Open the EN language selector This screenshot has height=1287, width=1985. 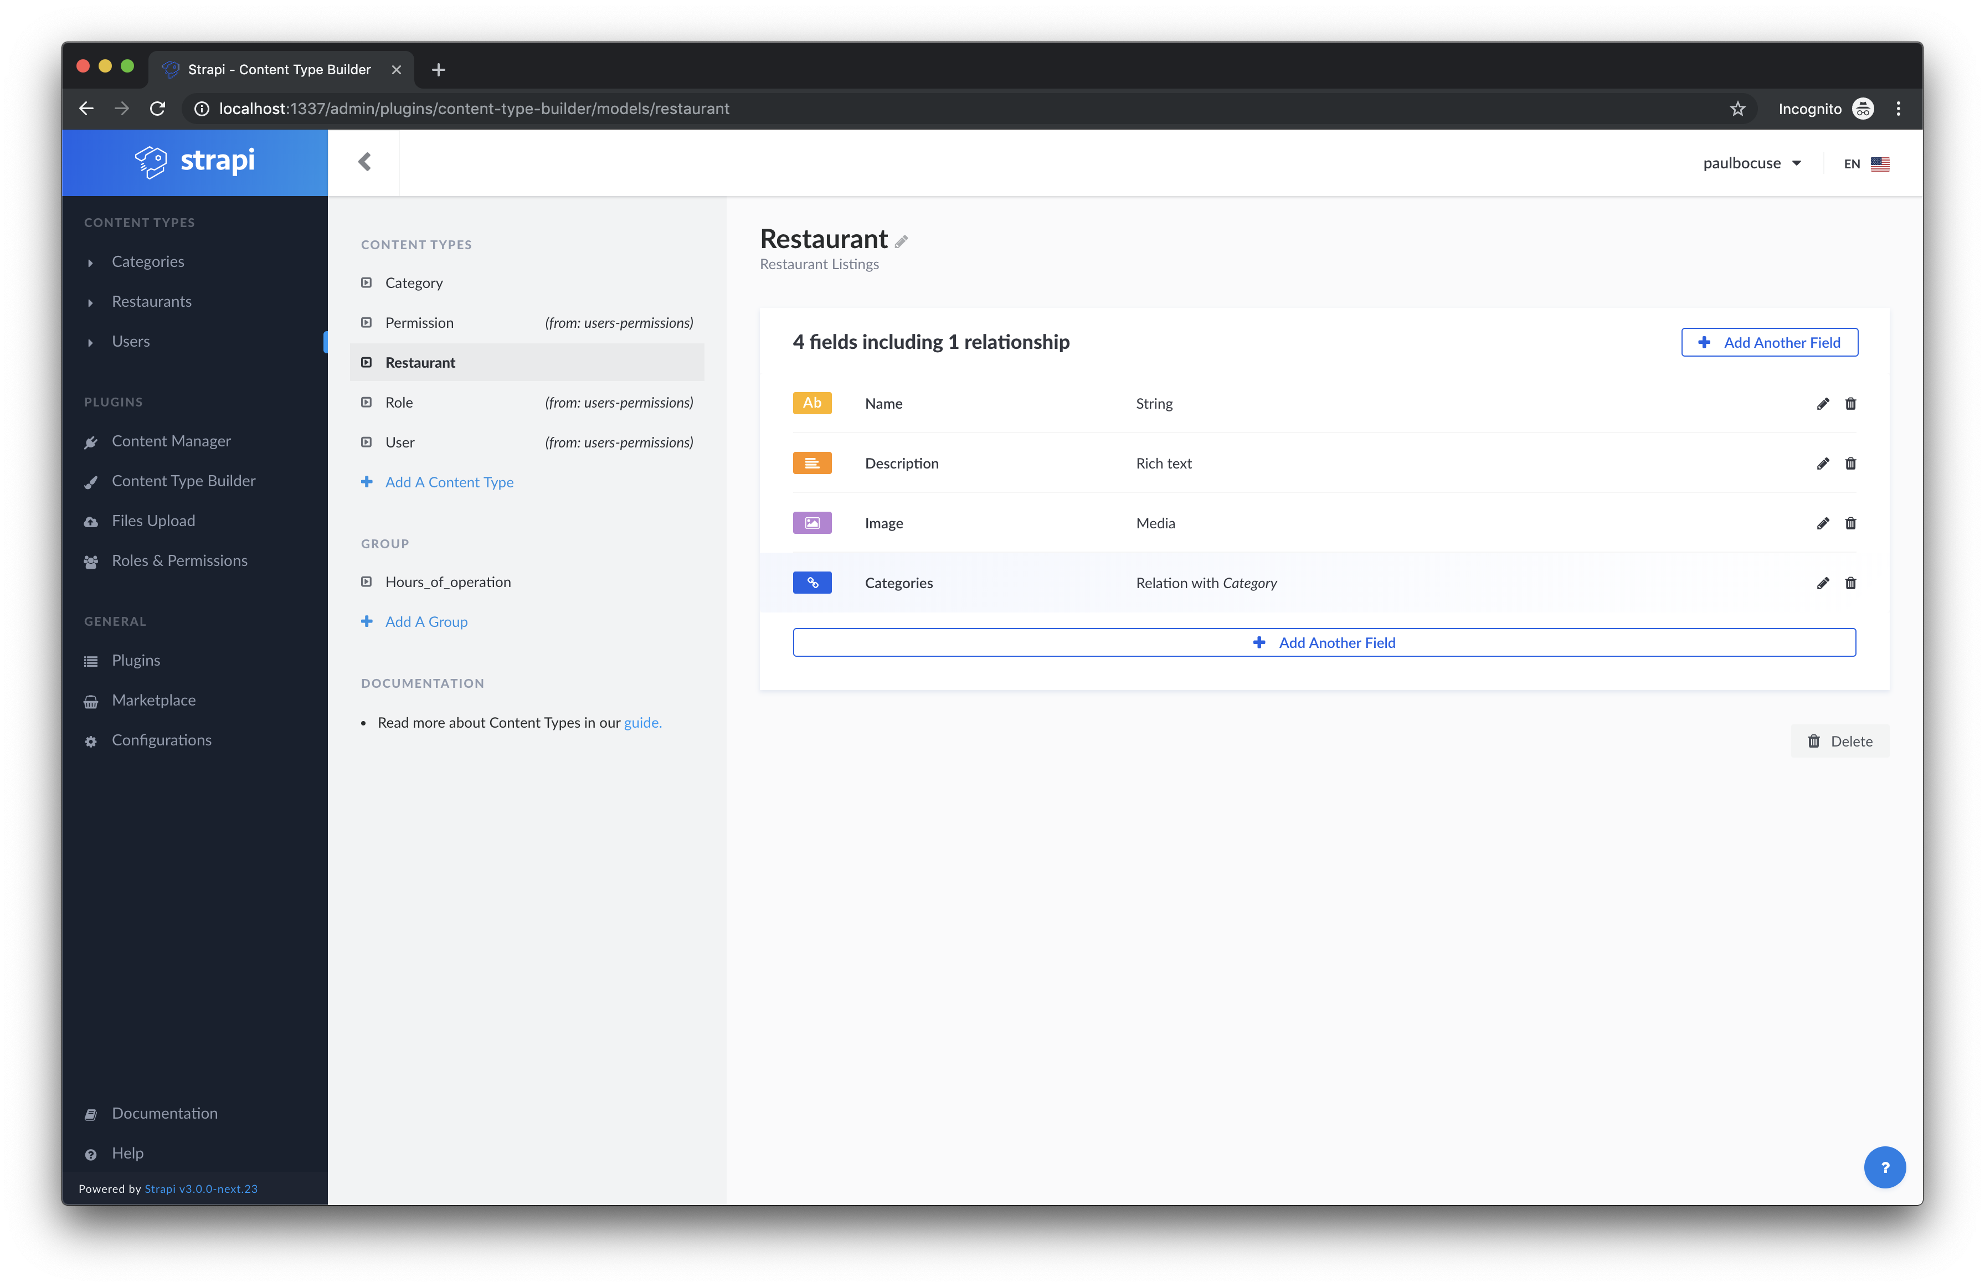pos(1866,164)
